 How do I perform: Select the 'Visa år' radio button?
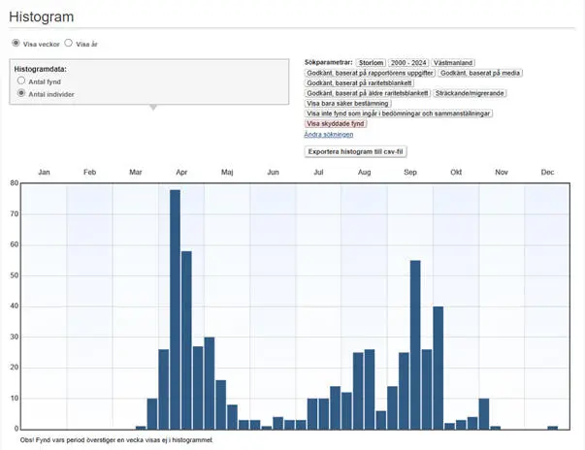pos(68,44)
